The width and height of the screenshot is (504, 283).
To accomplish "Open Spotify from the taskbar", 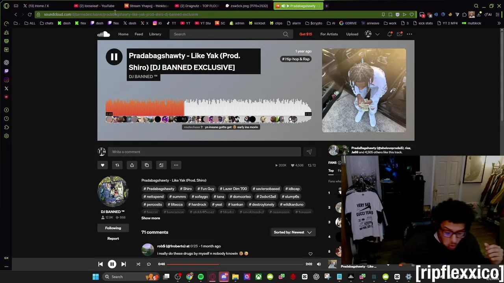I will point(201,277).
